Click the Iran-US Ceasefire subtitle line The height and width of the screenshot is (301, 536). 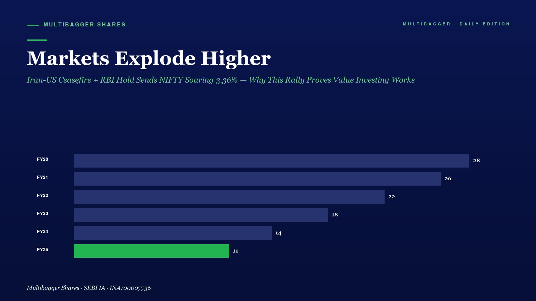221,80
